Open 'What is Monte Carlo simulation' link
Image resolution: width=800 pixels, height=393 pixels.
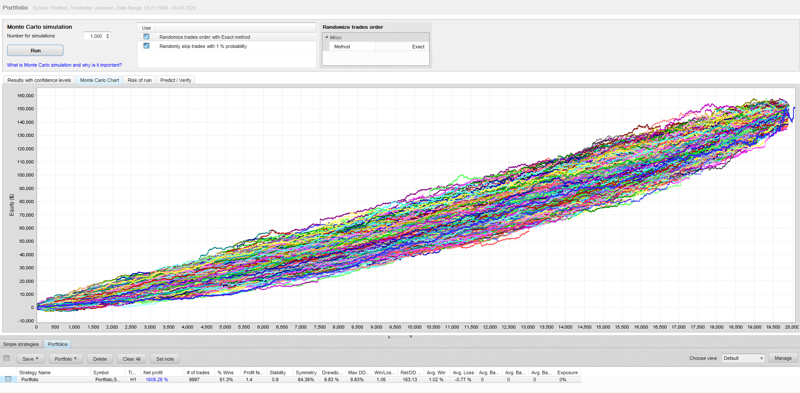[x=64, y=65]
